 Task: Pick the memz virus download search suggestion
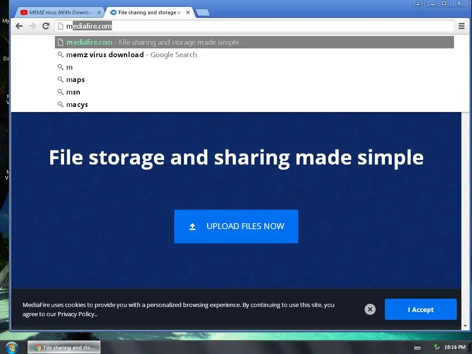click(254, 55)
